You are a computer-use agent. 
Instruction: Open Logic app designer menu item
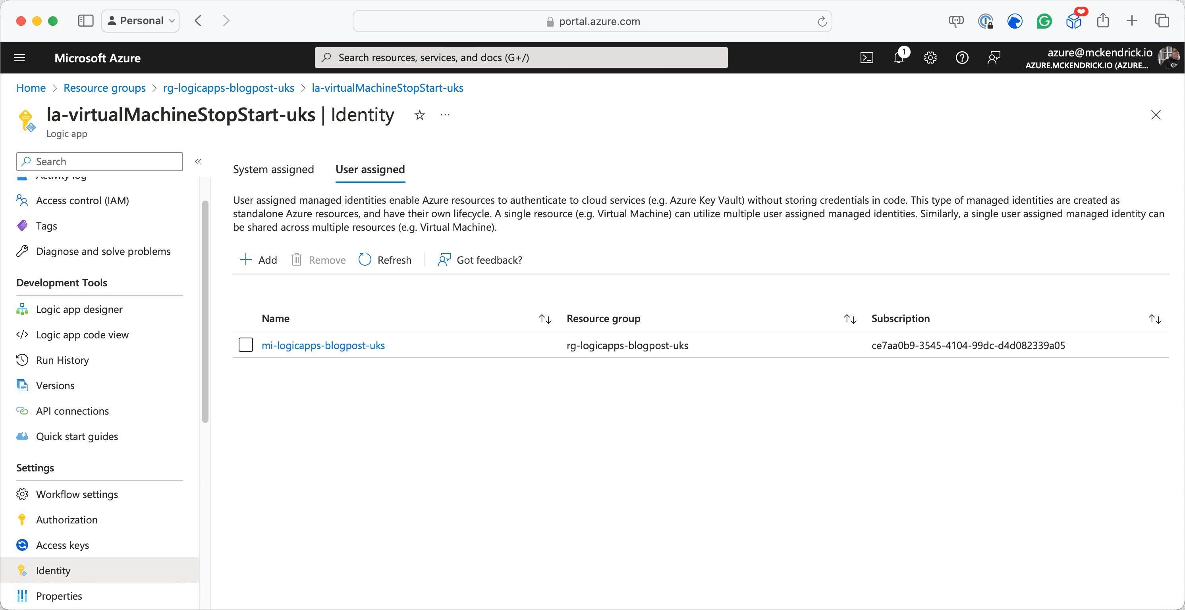click(79, 309)
